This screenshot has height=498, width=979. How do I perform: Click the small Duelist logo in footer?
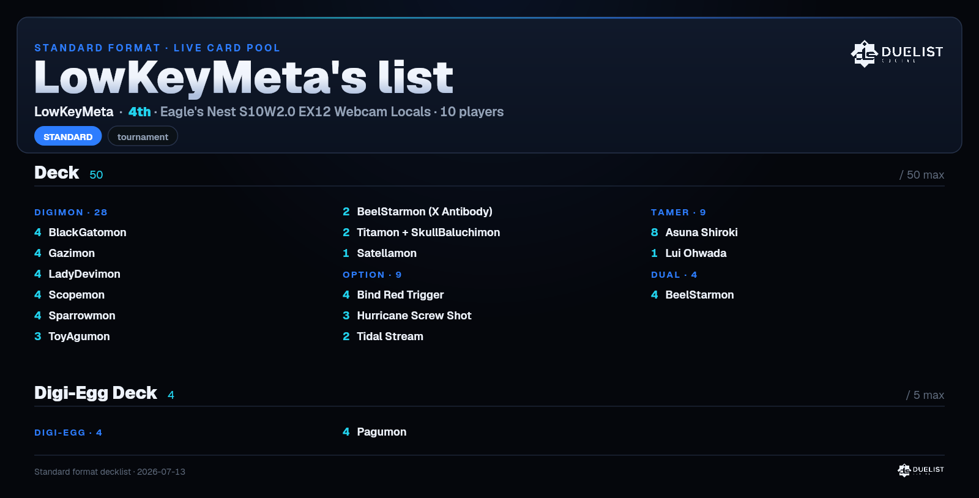pos(921,470)
